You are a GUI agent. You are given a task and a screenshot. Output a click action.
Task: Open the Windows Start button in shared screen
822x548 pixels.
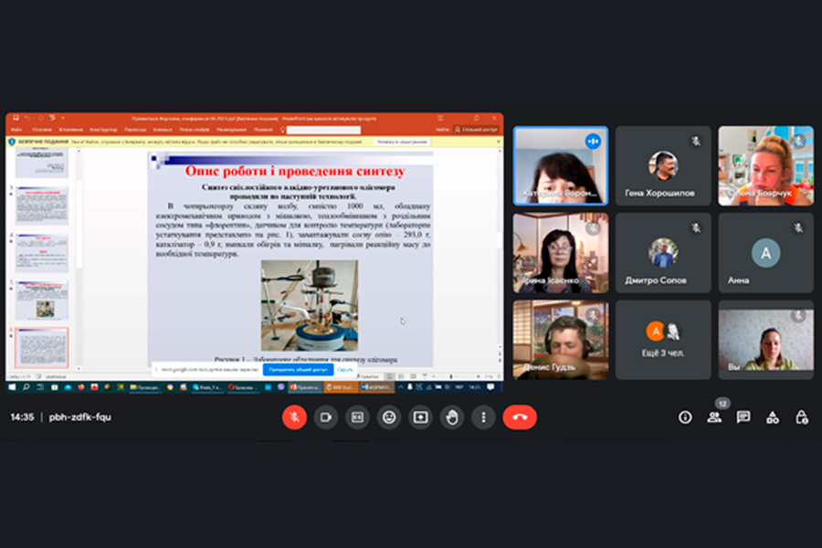pyautogui.click(x=12, y=387)
